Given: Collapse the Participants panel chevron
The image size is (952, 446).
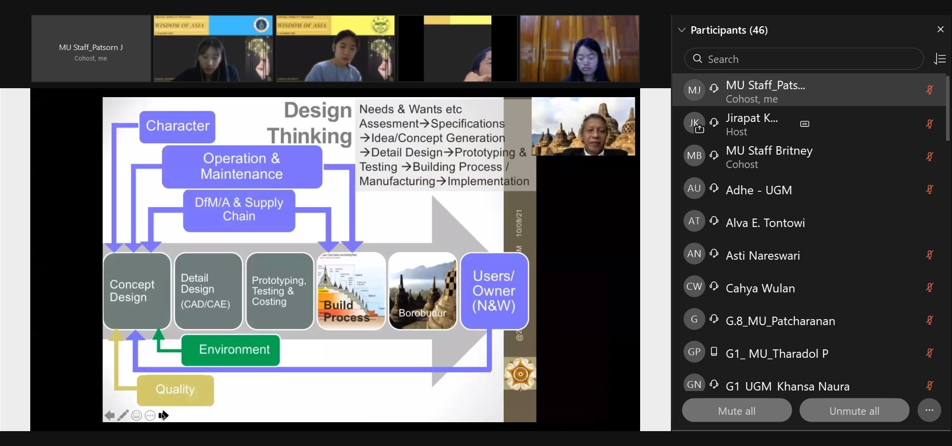Looking at the screenshot, I should coord(682,30).
